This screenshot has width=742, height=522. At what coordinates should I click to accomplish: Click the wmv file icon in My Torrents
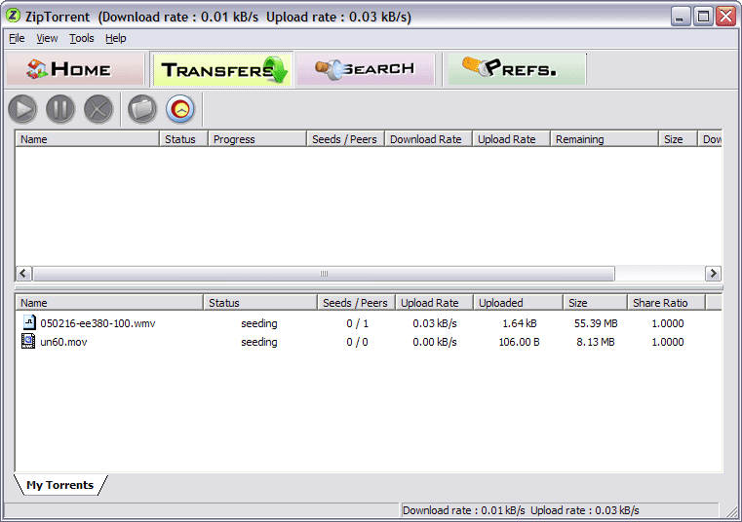(29, 322)
